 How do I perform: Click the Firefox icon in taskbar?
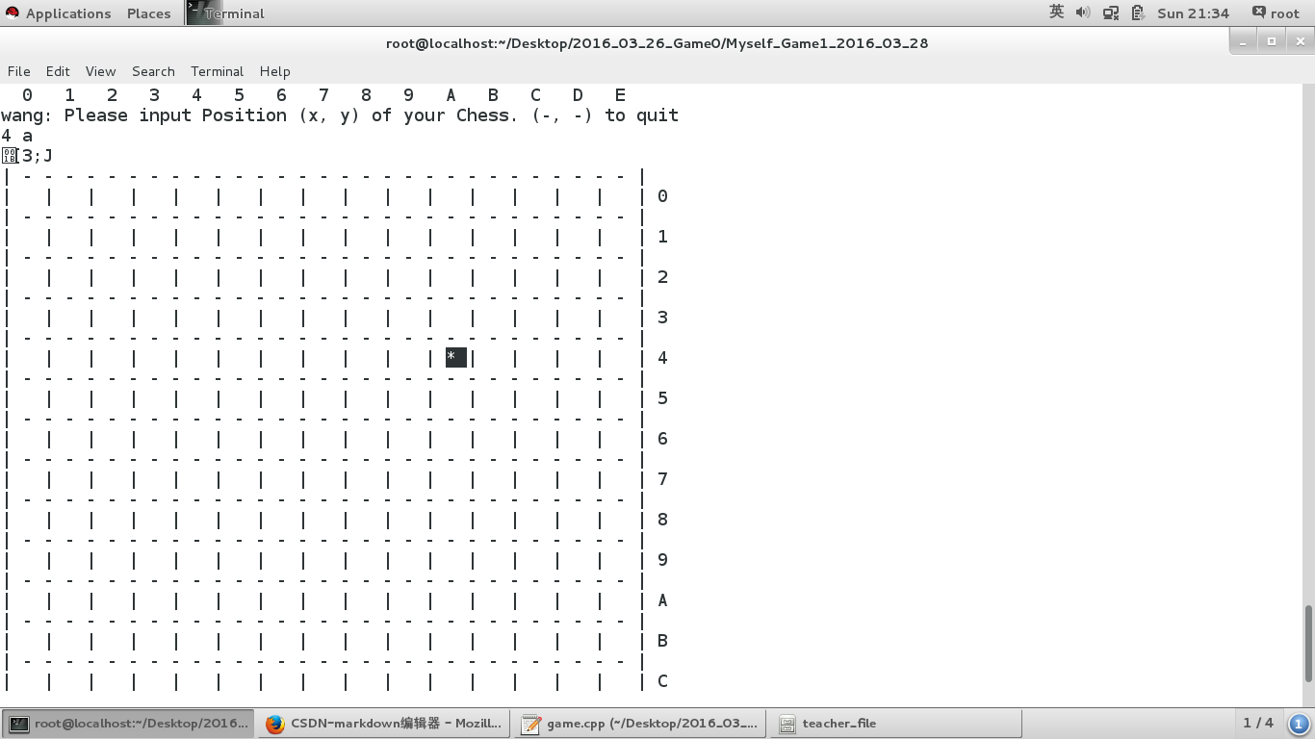tap(275, 724)
